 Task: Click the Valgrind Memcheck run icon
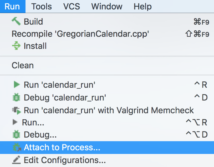coord(16,110)
